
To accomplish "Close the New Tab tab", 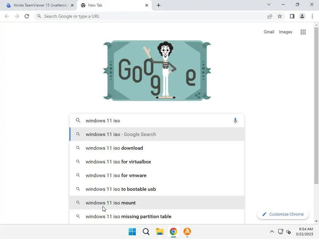I will pyautogui.click(x=147, y=5).
